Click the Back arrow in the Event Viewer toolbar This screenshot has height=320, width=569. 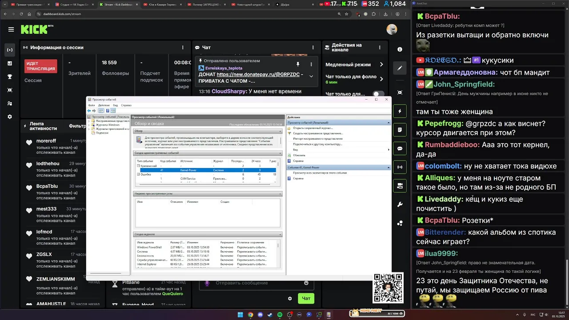coord(89,111)
